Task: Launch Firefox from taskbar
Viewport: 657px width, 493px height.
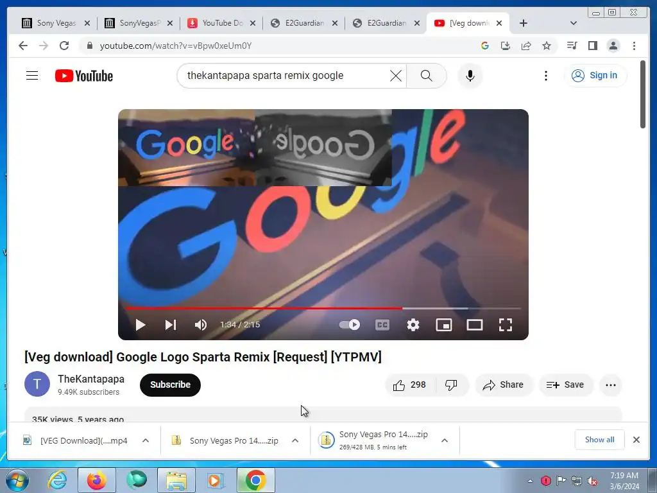Action: 96,480
